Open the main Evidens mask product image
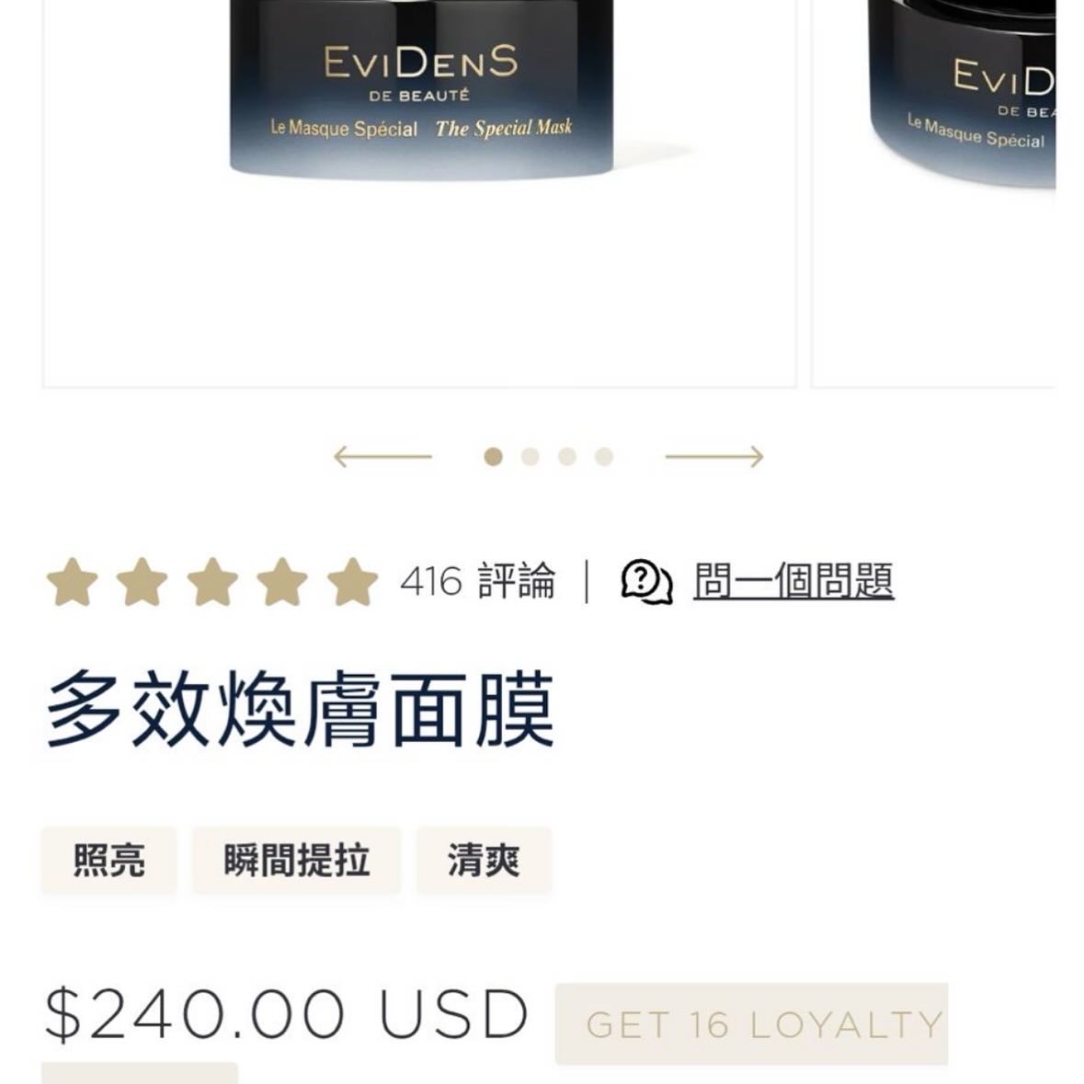The height and width of the screenshot is (1084, 1084). click(419, 193)
